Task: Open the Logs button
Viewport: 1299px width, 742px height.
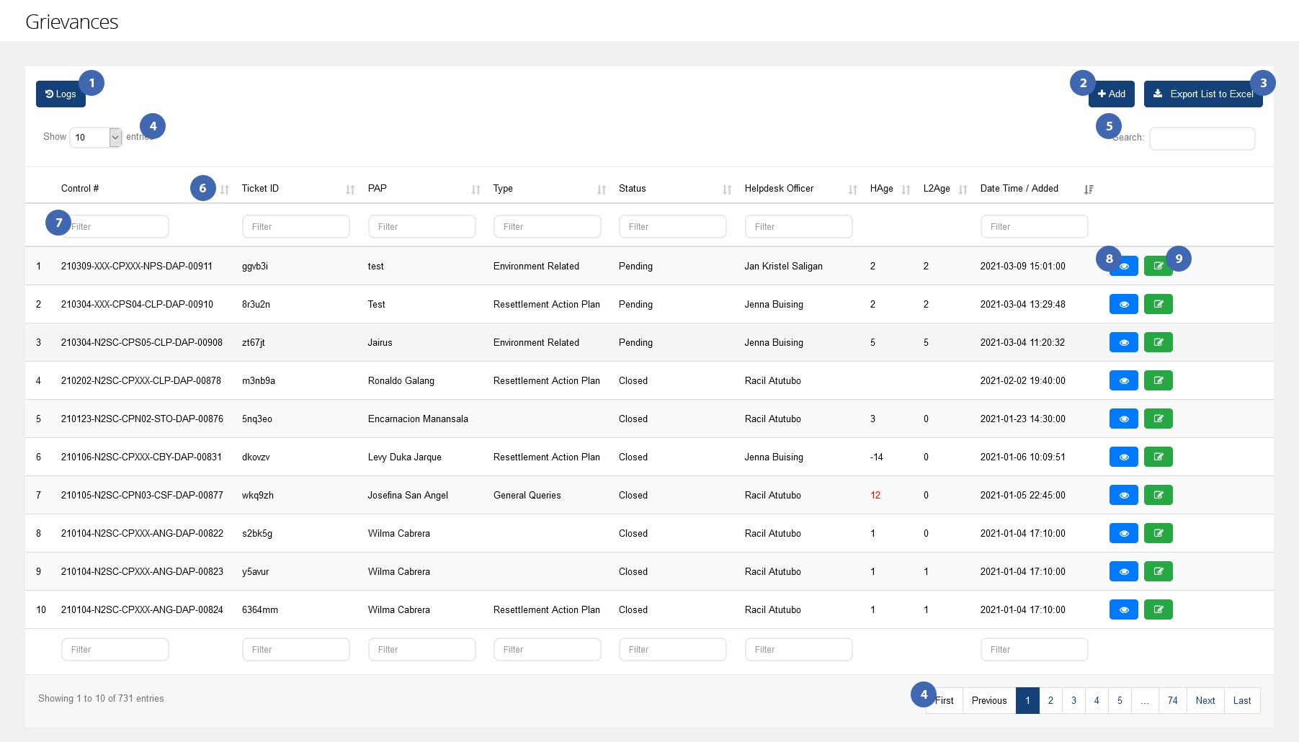Action: (61, 94)
